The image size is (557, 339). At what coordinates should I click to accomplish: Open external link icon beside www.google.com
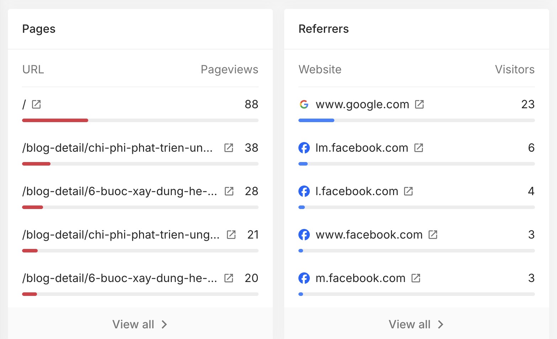pyautogui.click(x=419, y=104)
